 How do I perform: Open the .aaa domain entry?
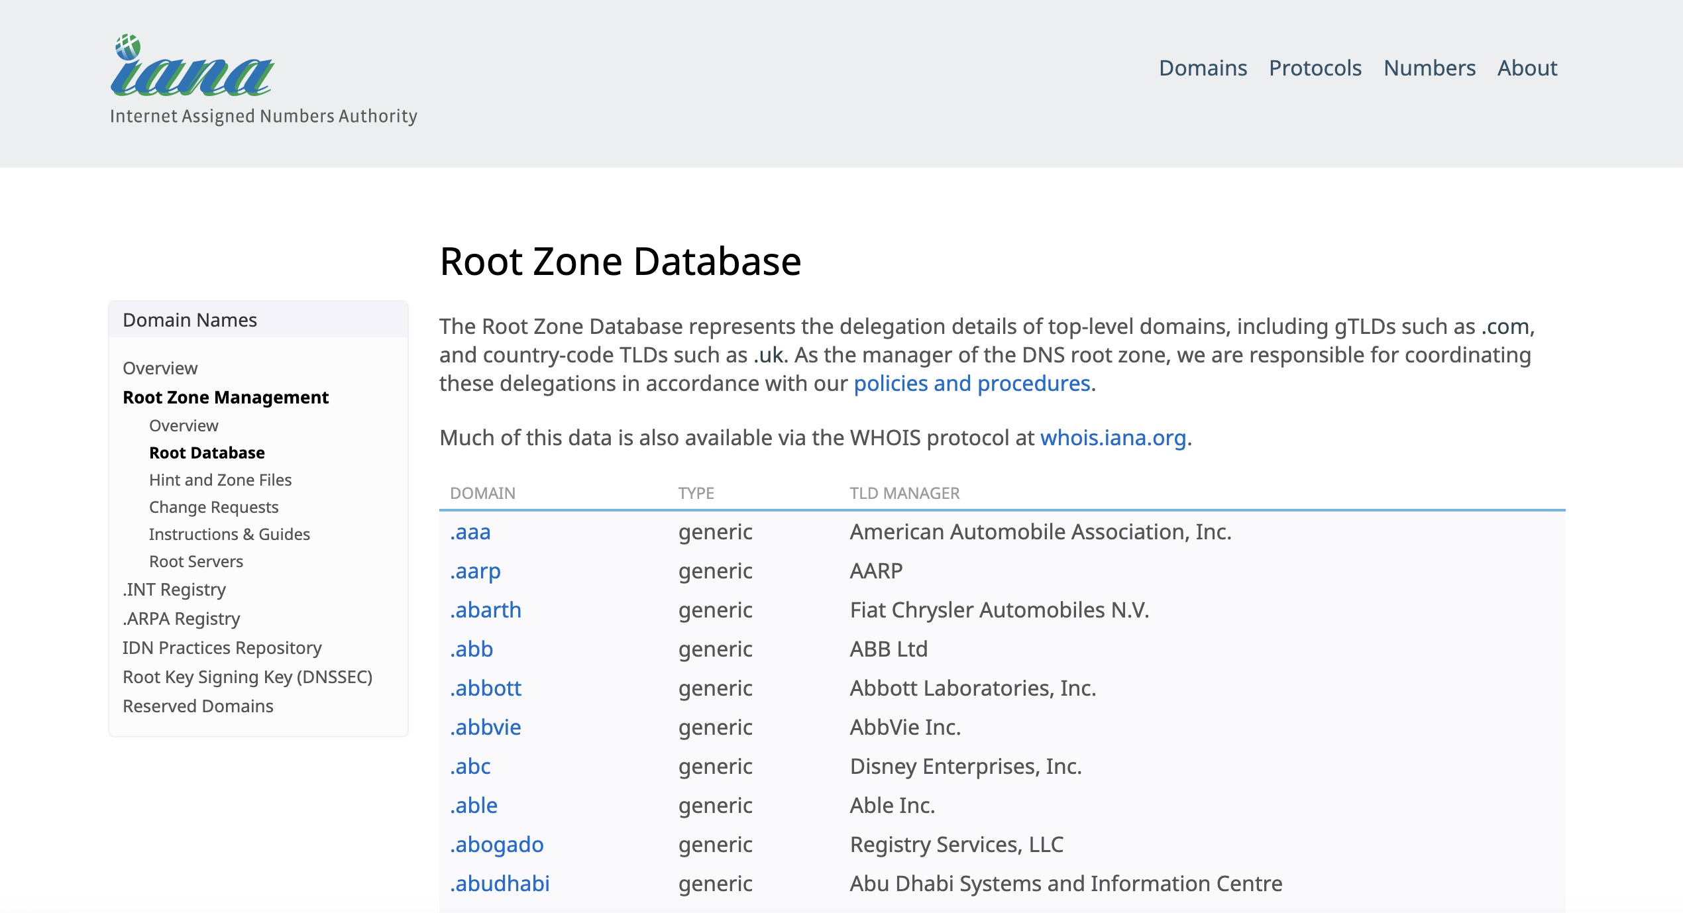(x=470, y=531)
